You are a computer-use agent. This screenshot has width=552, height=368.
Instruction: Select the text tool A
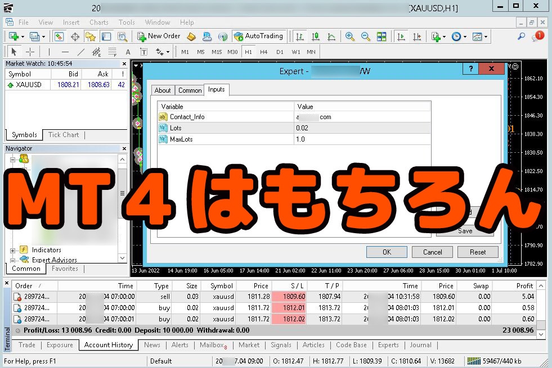click(128, 52)
